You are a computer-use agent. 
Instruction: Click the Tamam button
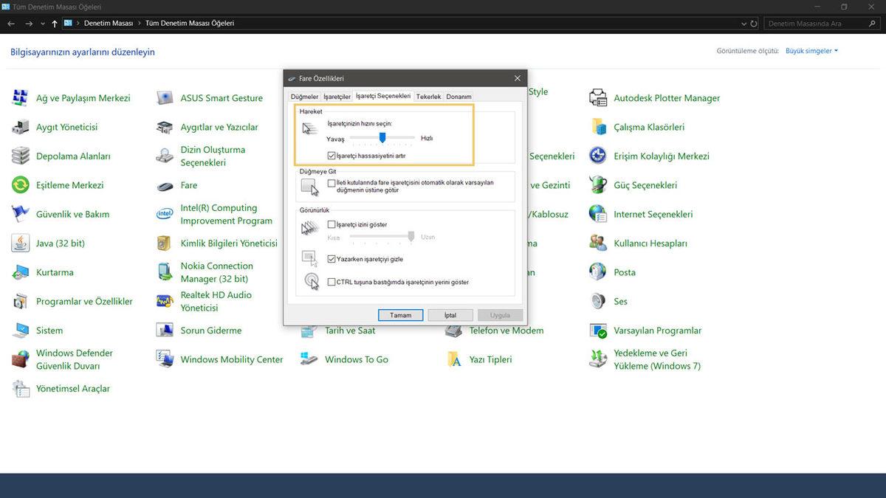tap(400, 315)
